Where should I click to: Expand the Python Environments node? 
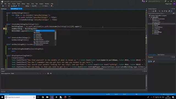tap(151, 19)
